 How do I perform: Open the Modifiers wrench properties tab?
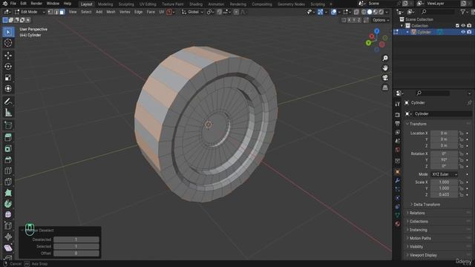pos(398,181)
